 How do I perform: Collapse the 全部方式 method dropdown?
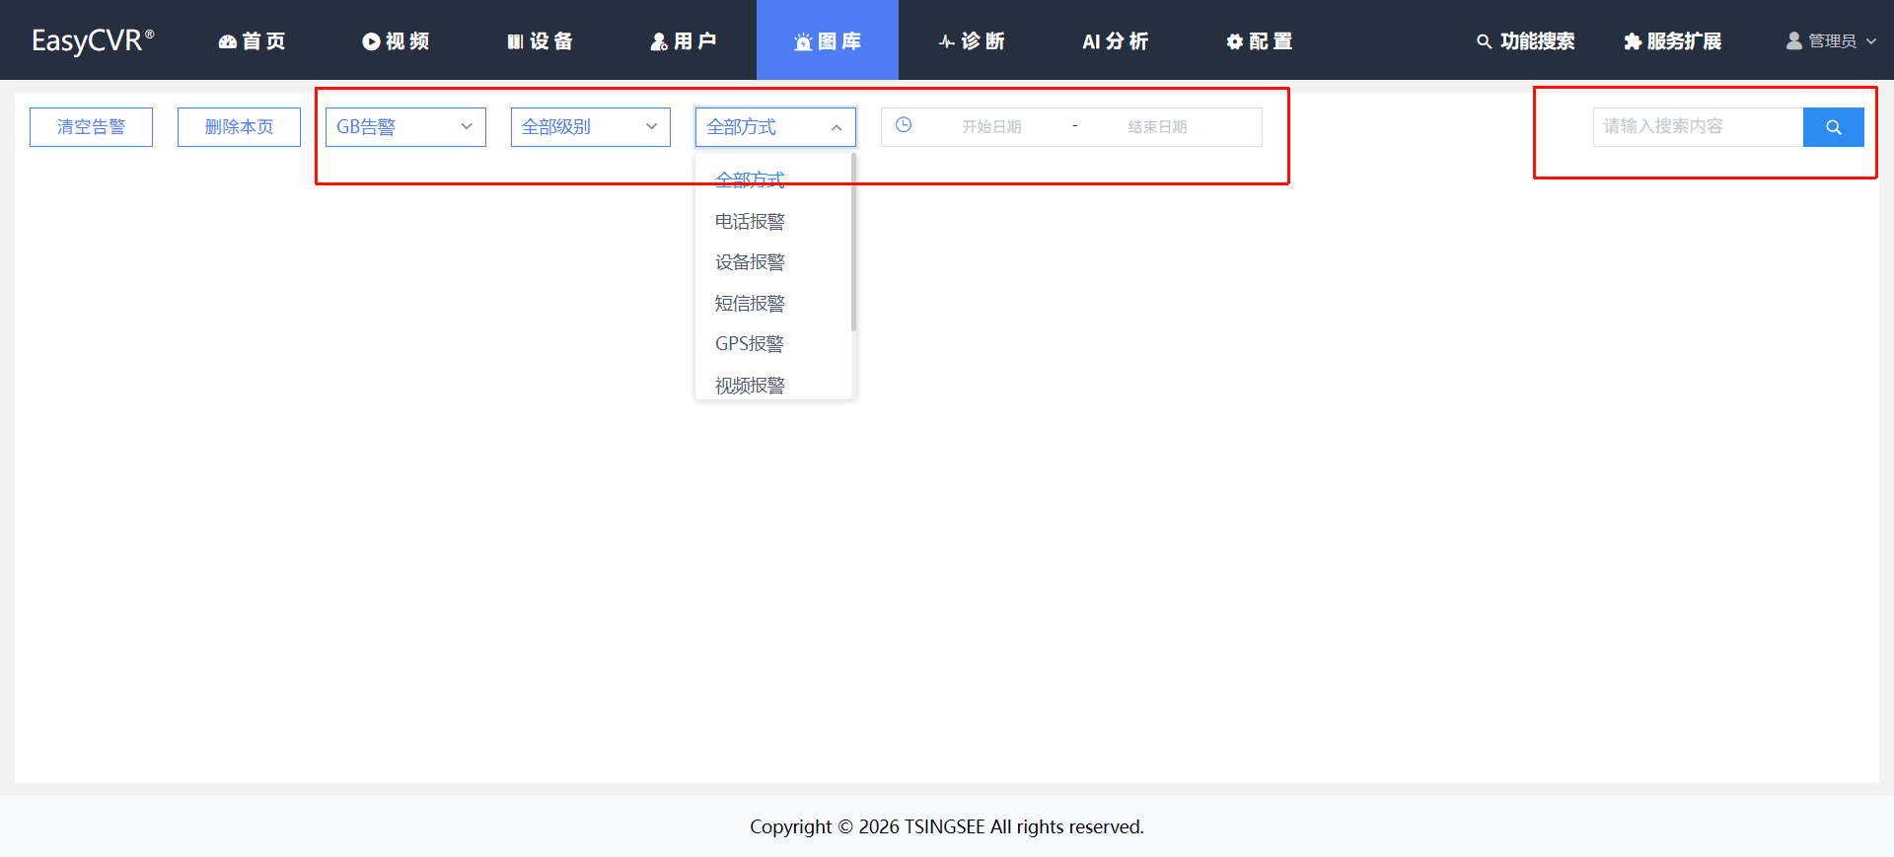(x=775, y=127)
